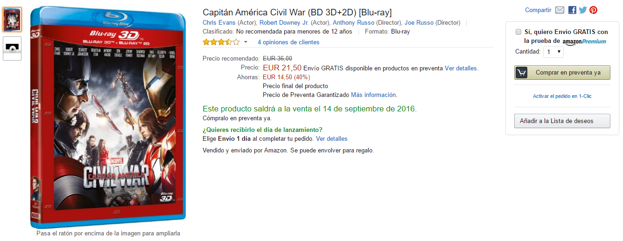Click the star rating icons
This screenshot has width=623, height=241.
221,42
